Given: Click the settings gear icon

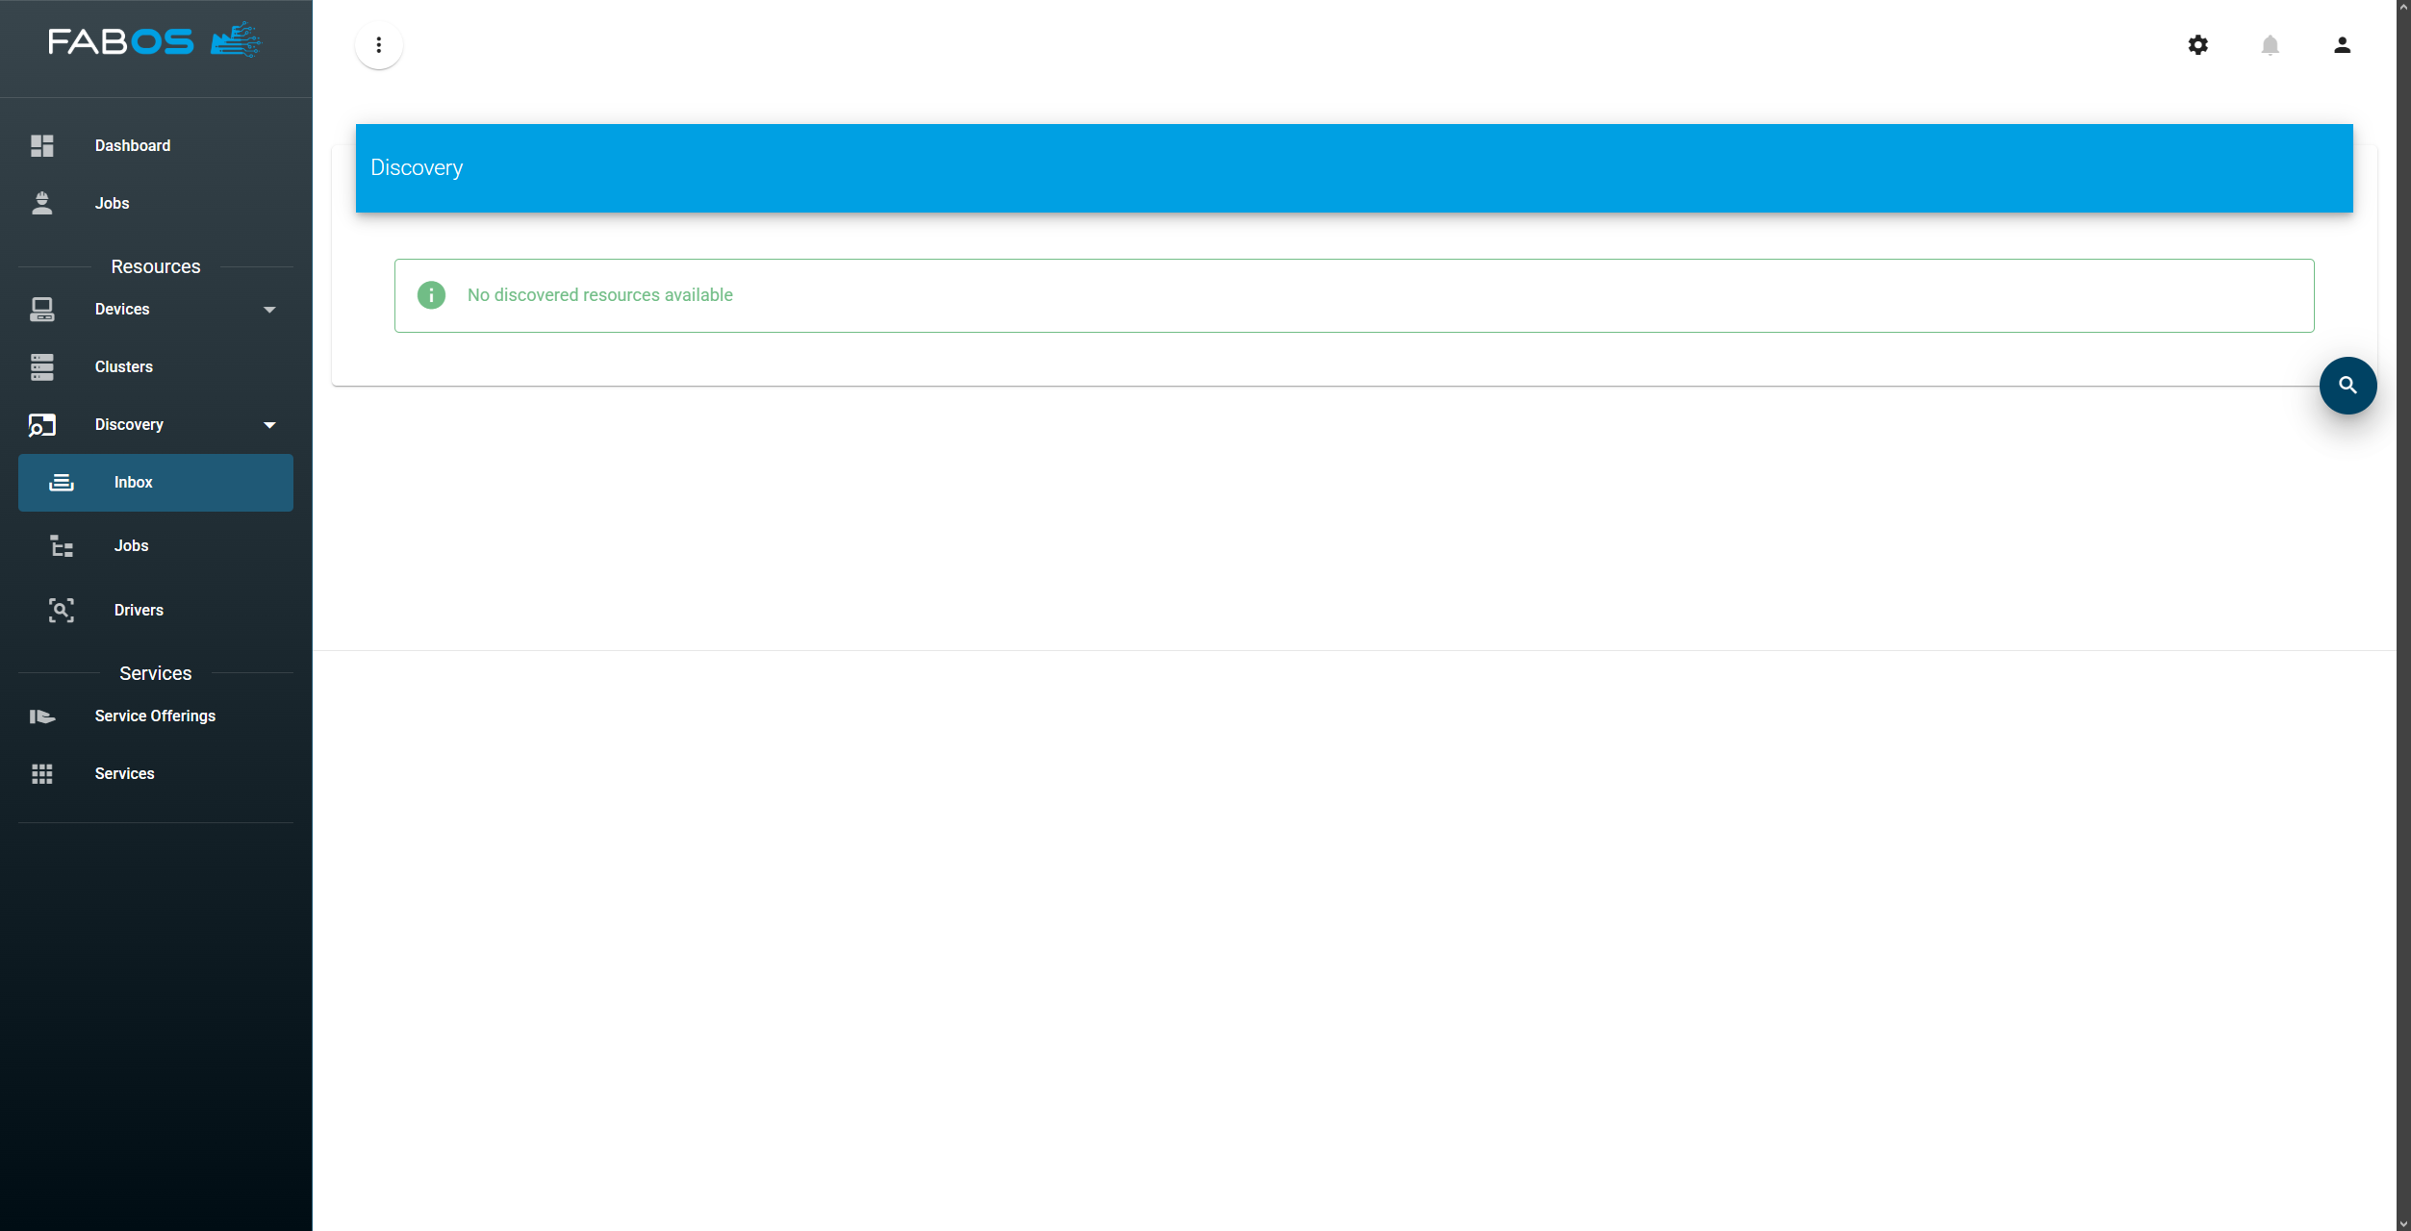Looking at the screenshot, I should pyautogui.click(x=2197, y=45).
